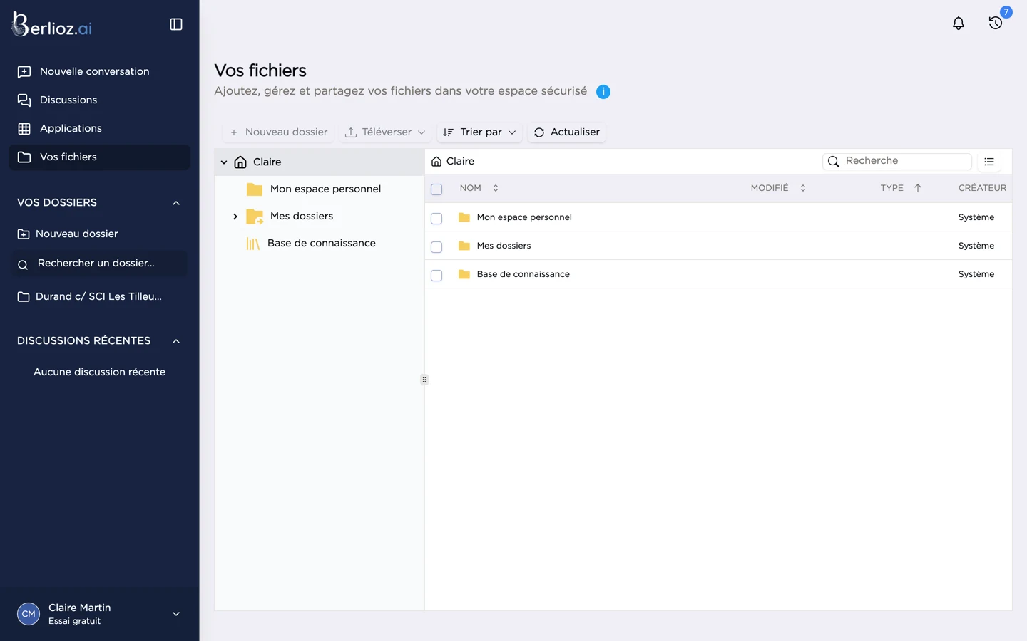Select Mon espace personnel in tree
Viewport: 1027px width, 641px height.
point(320,189)
